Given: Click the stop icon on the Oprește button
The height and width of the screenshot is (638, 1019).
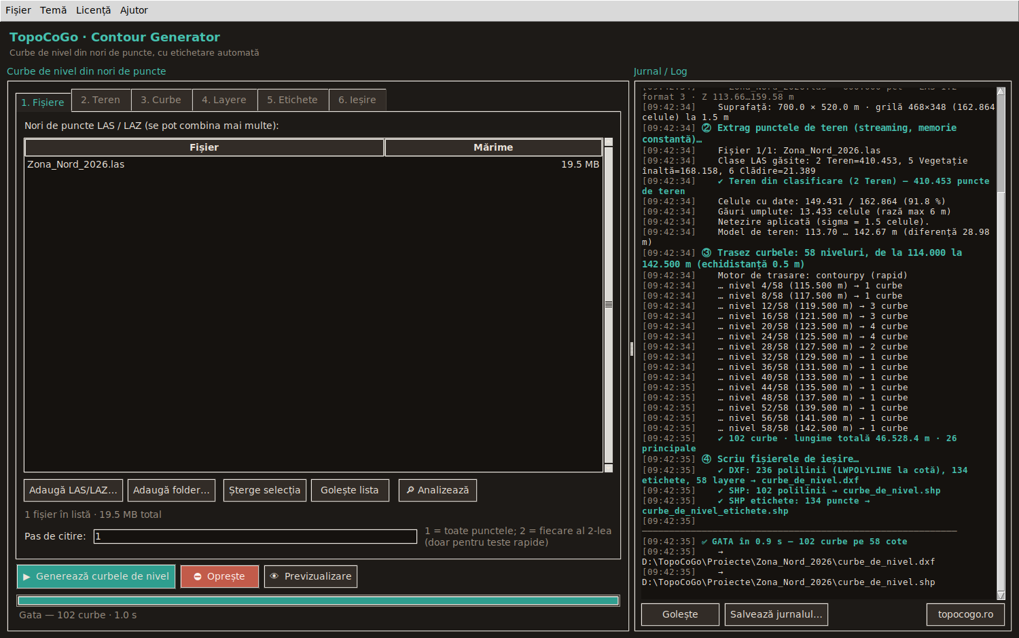Looking at the screenshot, I should point(198,577).
